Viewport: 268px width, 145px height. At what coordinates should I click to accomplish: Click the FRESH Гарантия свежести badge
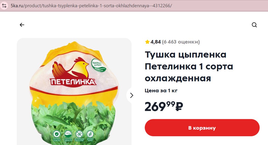click(x=68, y=136)
